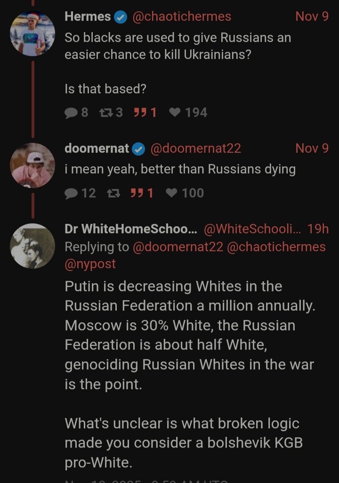The width and height of the screenshot is (339, 483).
Task: Open @doomernat22 mention in Replying to line
Action: point(178,247)
